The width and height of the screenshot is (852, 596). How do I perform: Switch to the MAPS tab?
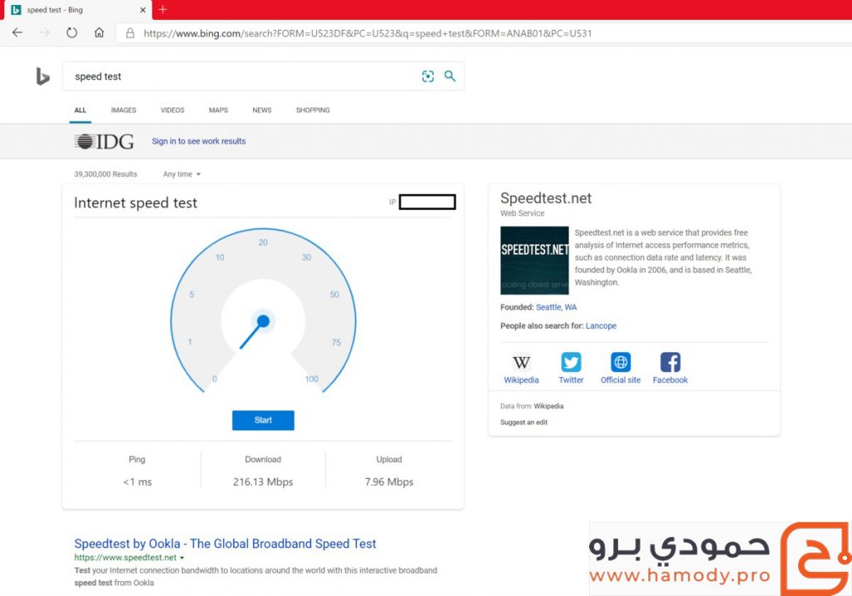coord(219,110)
